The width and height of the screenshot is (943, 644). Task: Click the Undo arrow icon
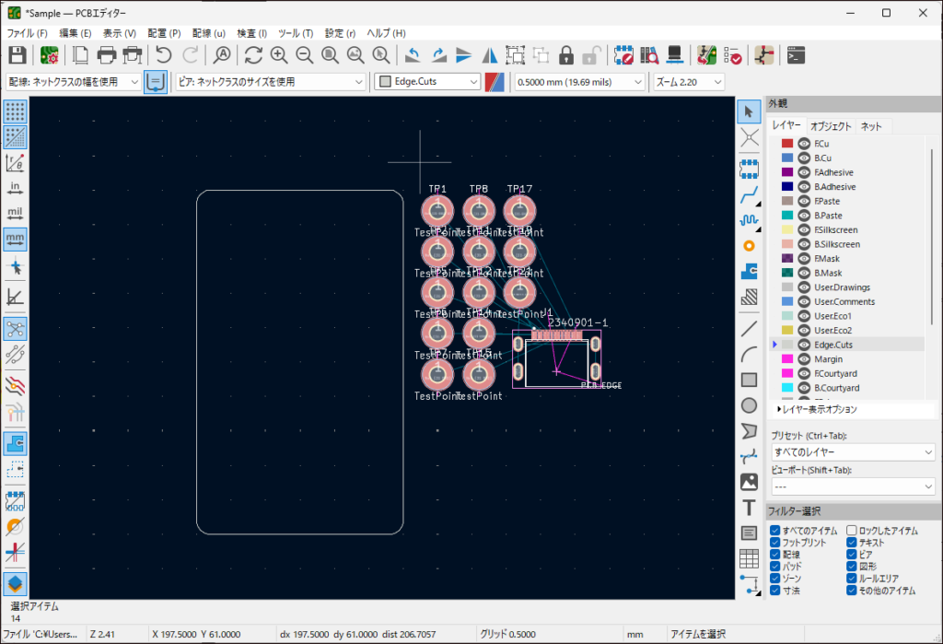163,54
